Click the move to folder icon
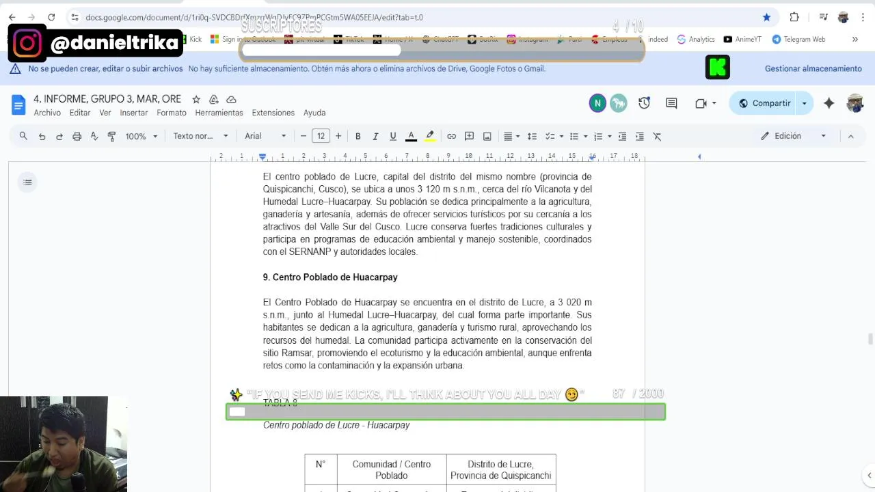The image size is (875, 492). pyautogui.click(x=214, y=99)
